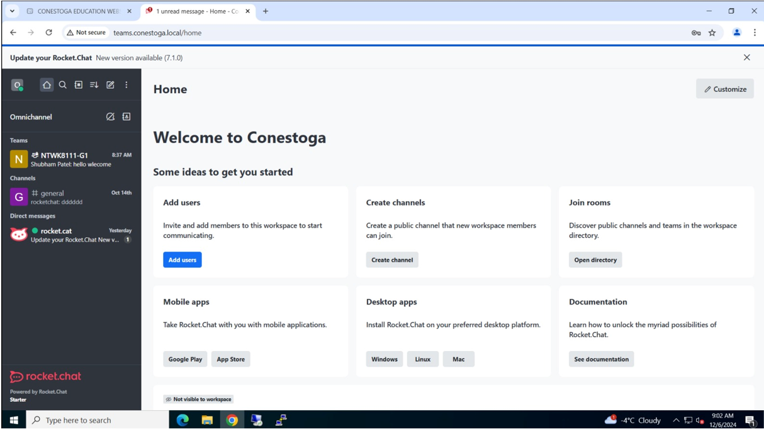
Task: Open the weather widget showing Cloudy
Action: 632,420
